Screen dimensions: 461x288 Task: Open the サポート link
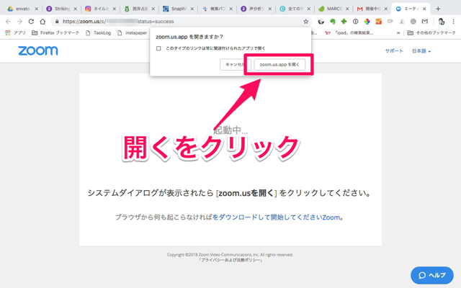click(394, 51)
